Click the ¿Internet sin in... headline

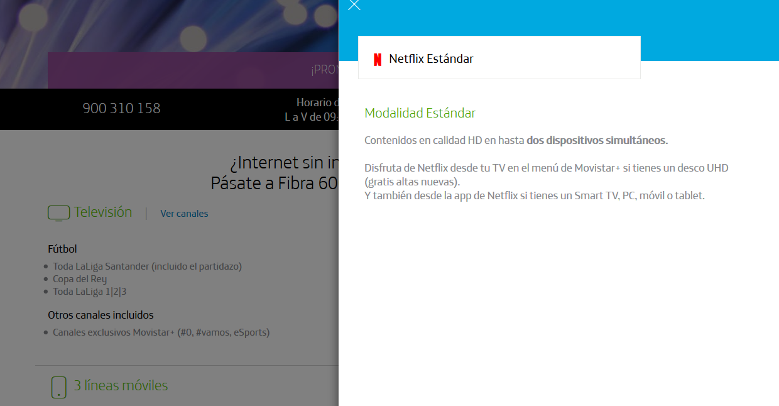[285, 163]
